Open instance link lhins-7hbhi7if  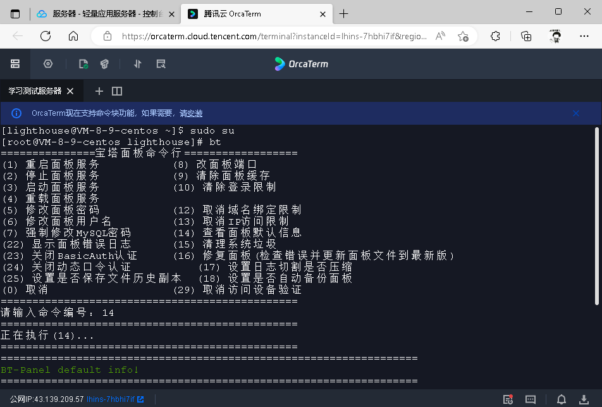coord(111,399)
